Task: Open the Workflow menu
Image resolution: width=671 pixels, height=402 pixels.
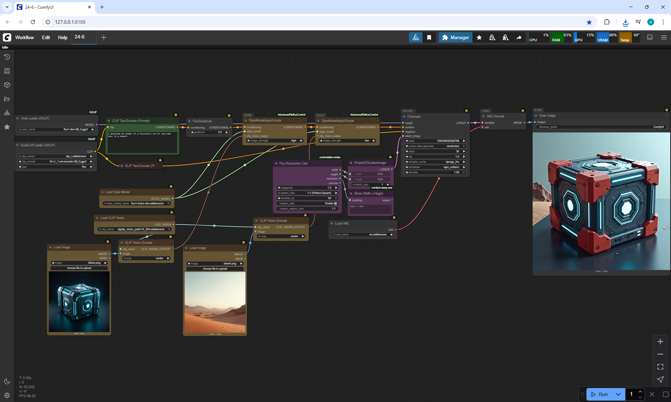Action: [24, 37]
